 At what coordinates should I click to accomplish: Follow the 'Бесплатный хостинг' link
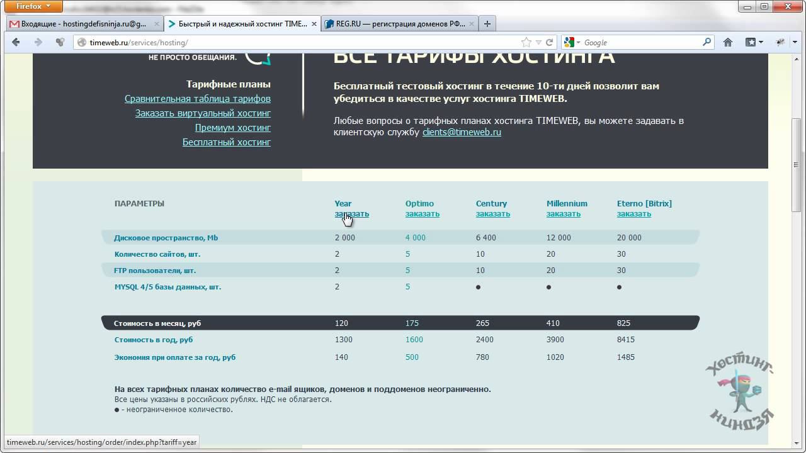(227, 142)
